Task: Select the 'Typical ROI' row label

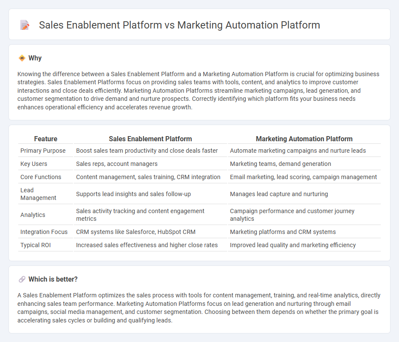Action: [36, 245]
